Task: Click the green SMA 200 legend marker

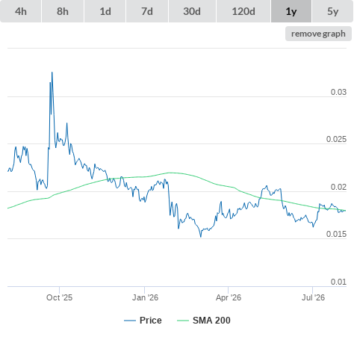Action: 183,321
